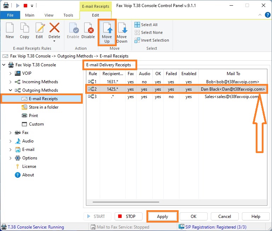272x231 pixels.
Task: Switch to the Tools ribbon tab
Action: point(68,15)
